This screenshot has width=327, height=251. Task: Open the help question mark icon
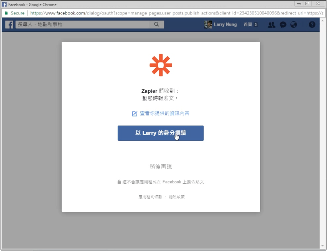pyautogui.click(x=312, y=25)
